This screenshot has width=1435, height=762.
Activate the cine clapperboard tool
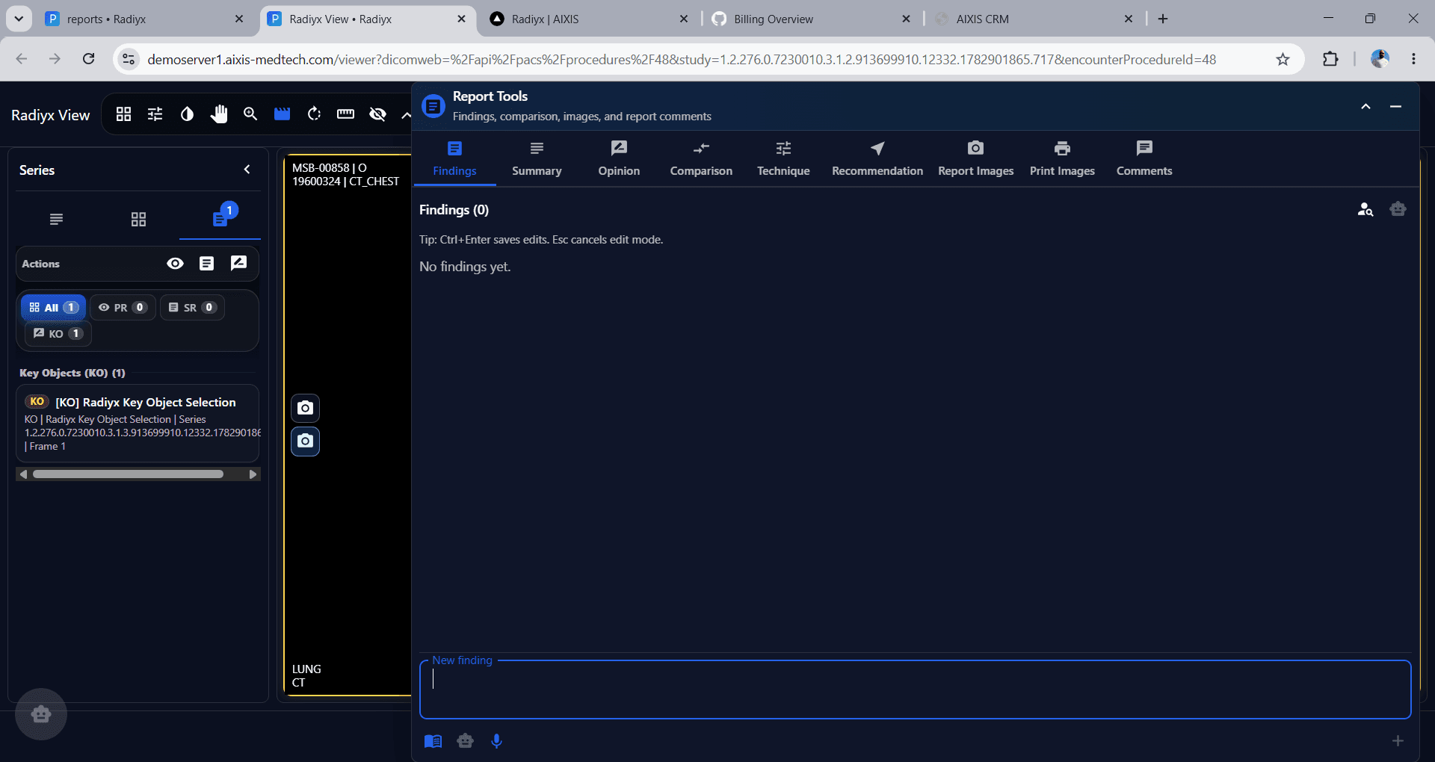point(282,114)
